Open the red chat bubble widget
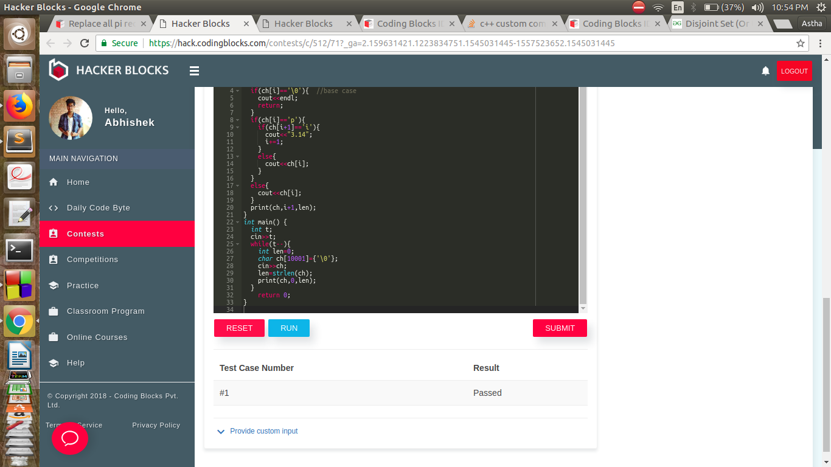 click(70, 438)
